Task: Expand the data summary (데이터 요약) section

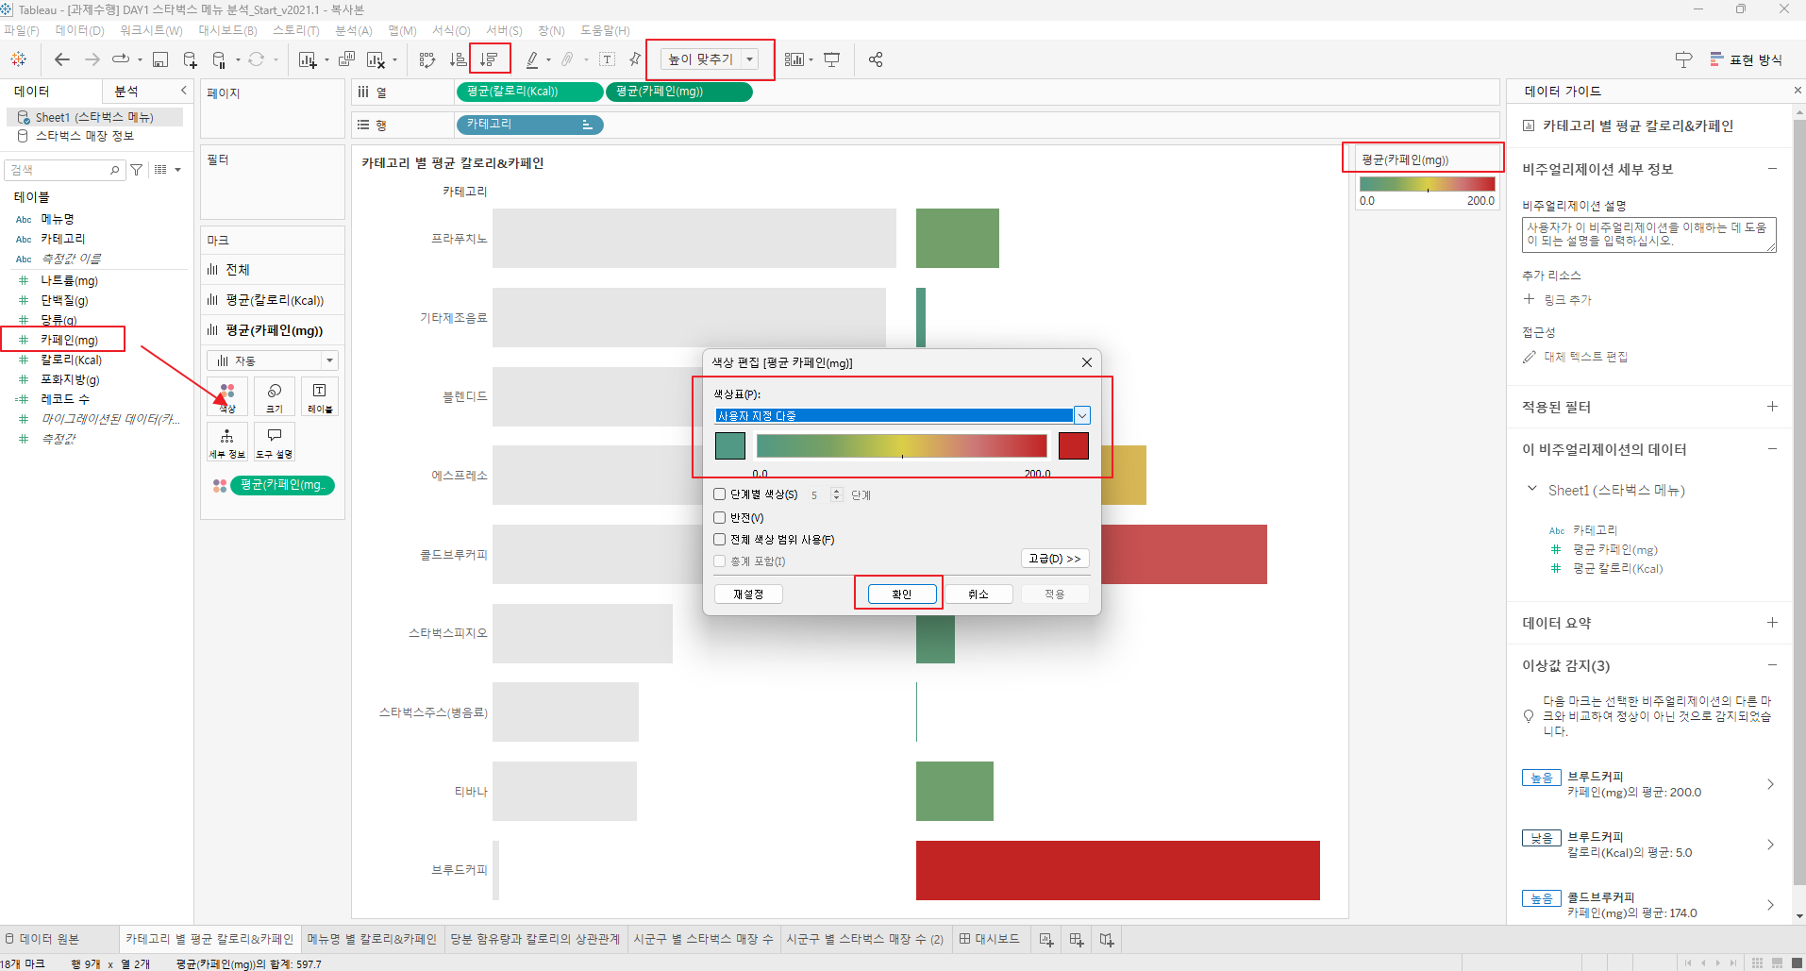Action: pos(1772,623)
